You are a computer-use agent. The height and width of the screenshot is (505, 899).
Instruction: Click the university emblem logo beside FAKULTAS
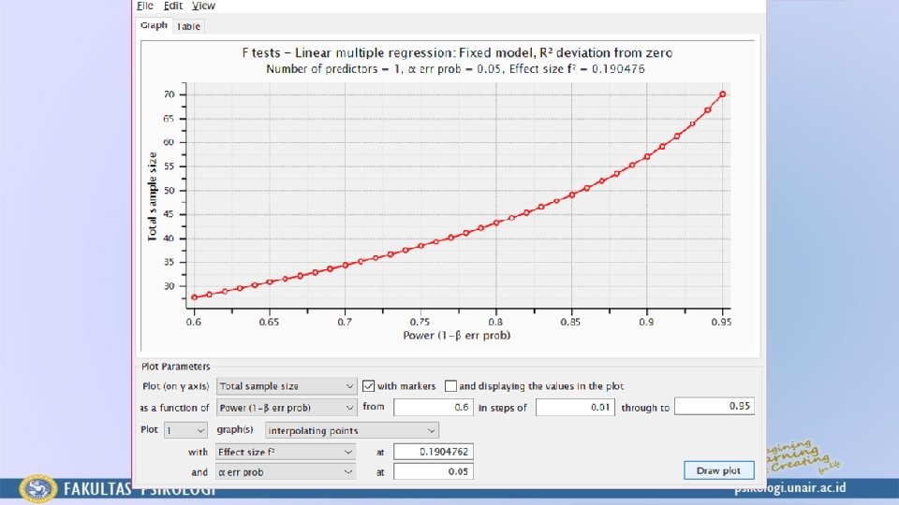coord(37,489)
